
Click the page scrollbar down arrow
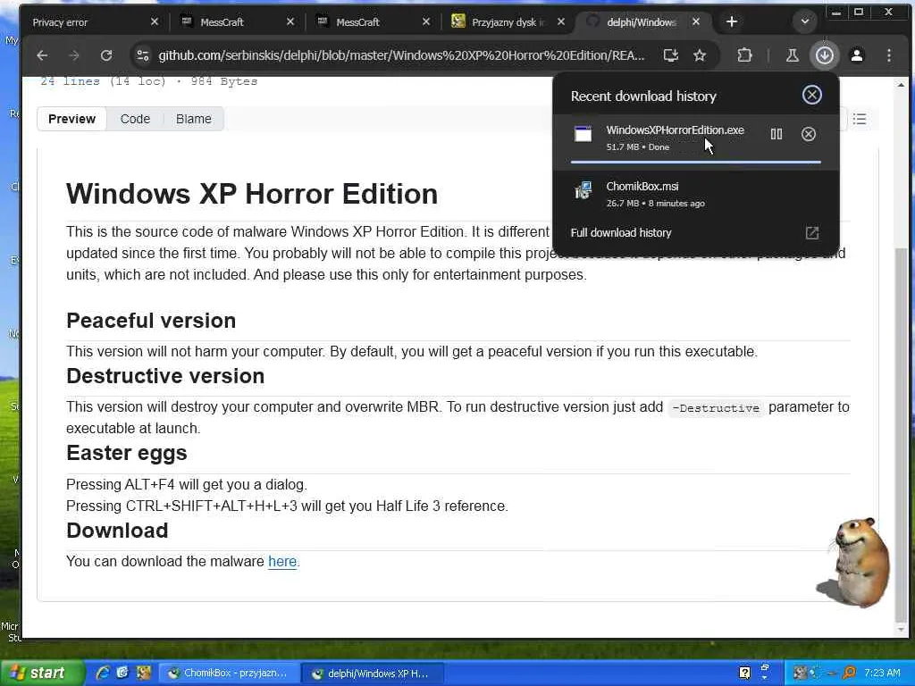(x=901, y=630)
